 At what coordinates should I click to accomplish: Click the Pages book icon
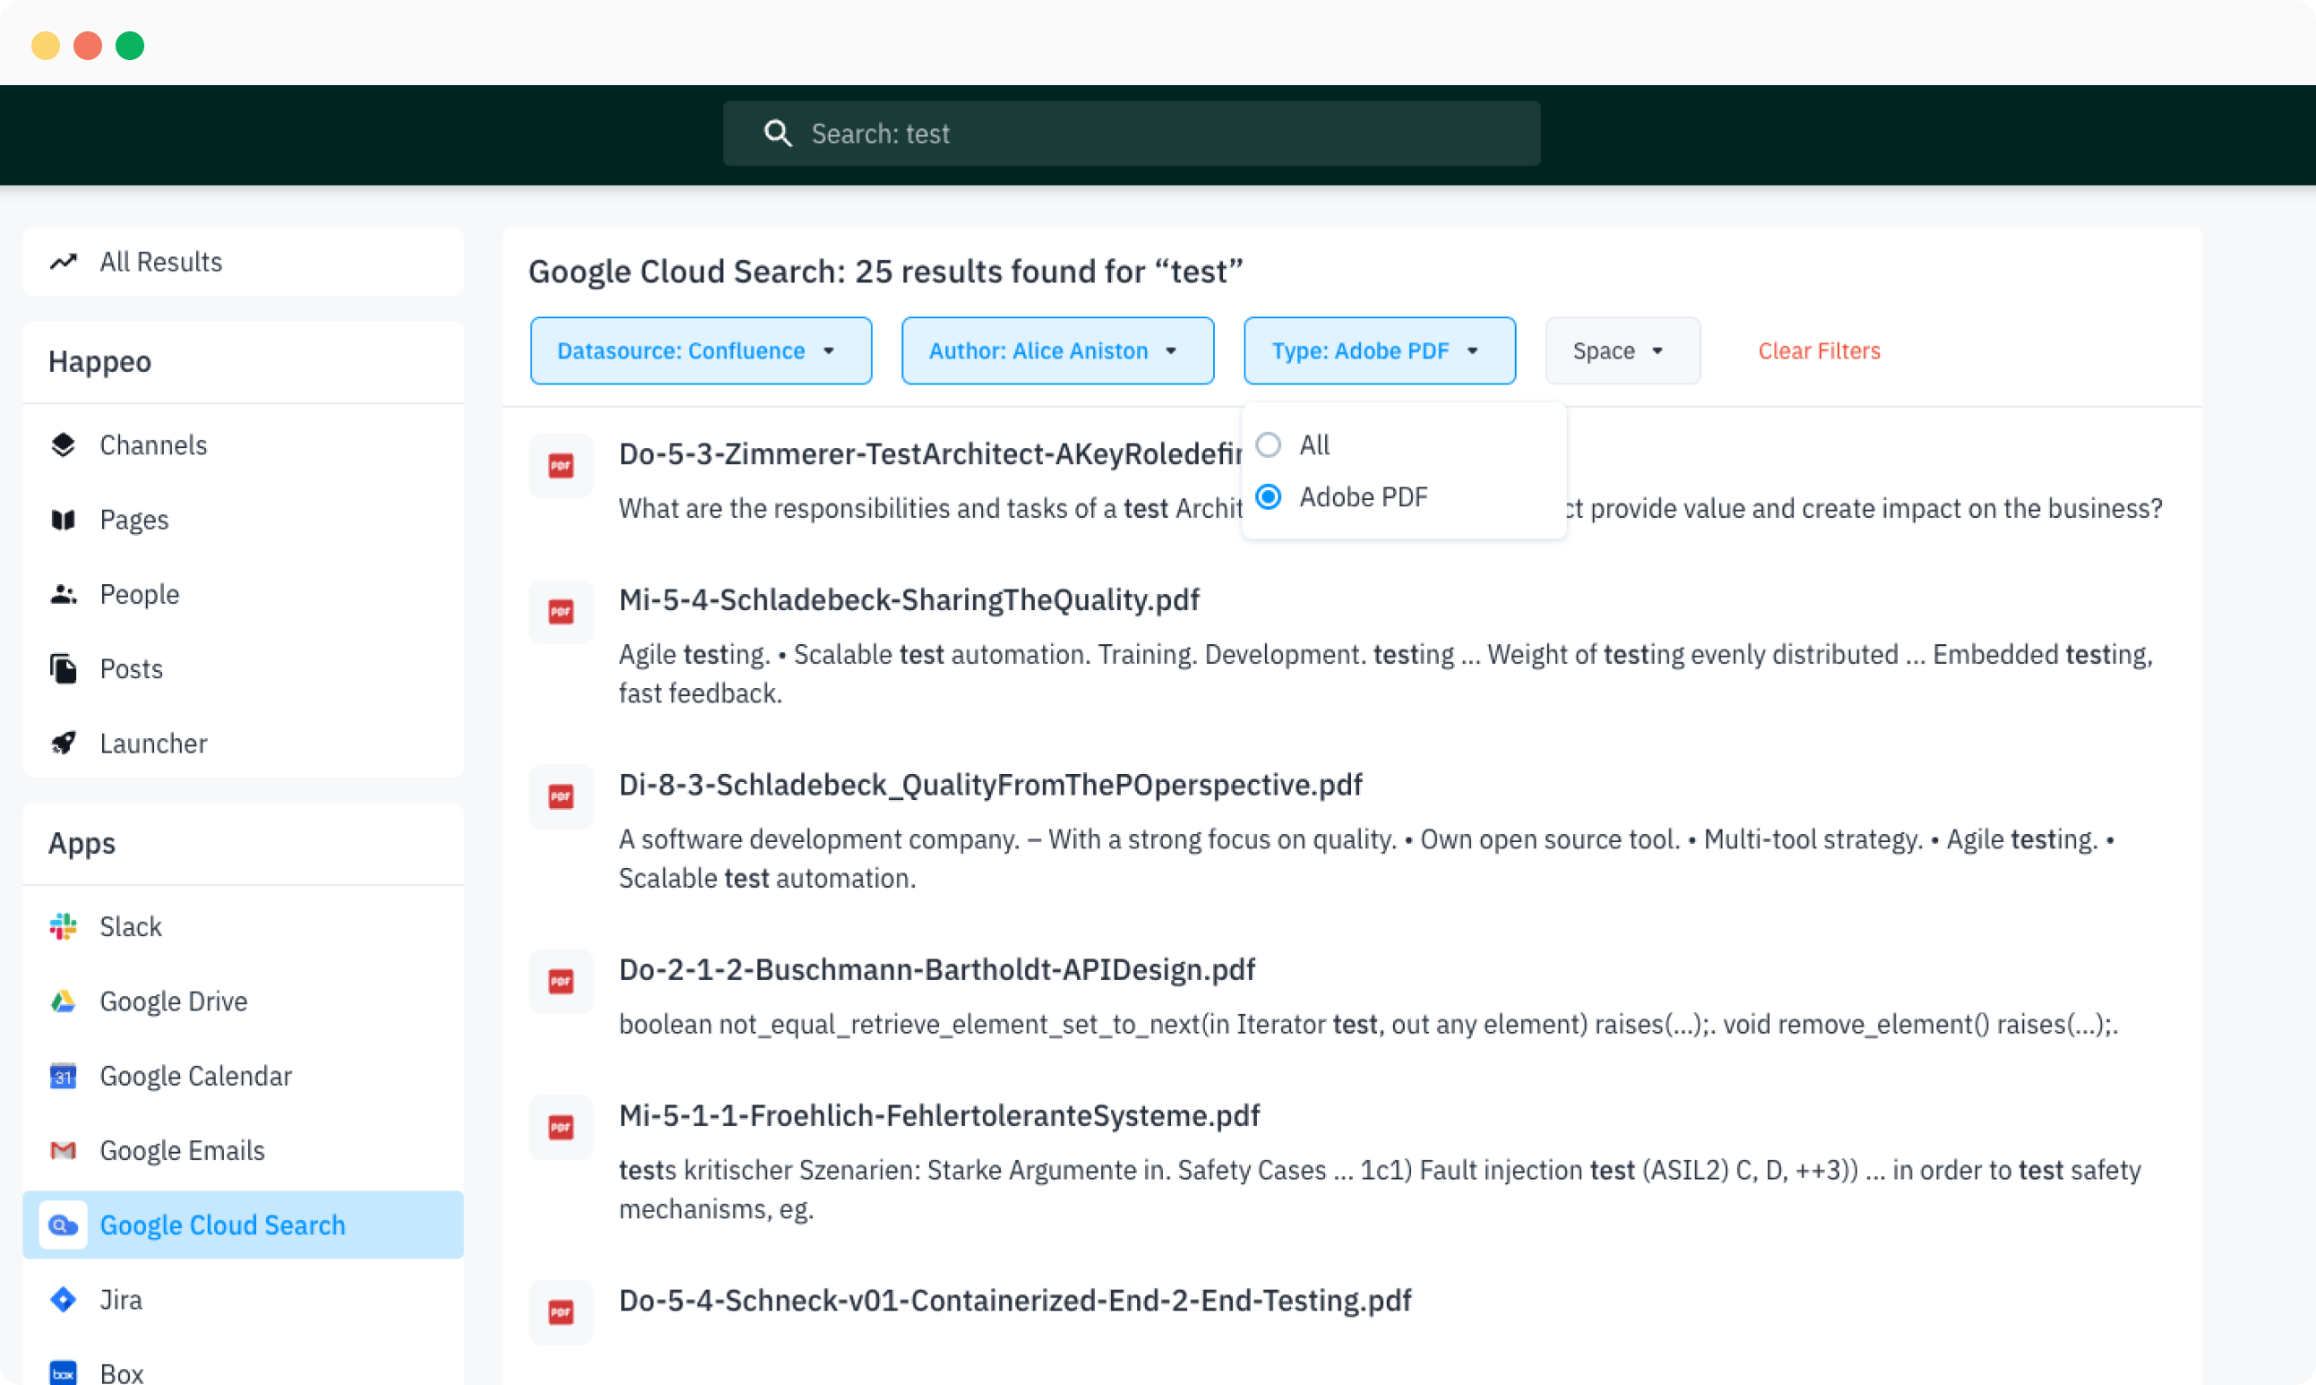64,520
